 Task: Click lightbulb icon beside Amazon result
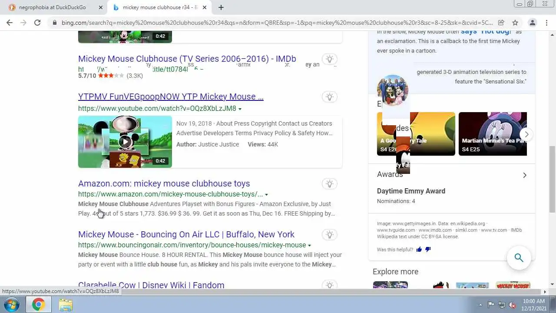click(x=330, y=184)
